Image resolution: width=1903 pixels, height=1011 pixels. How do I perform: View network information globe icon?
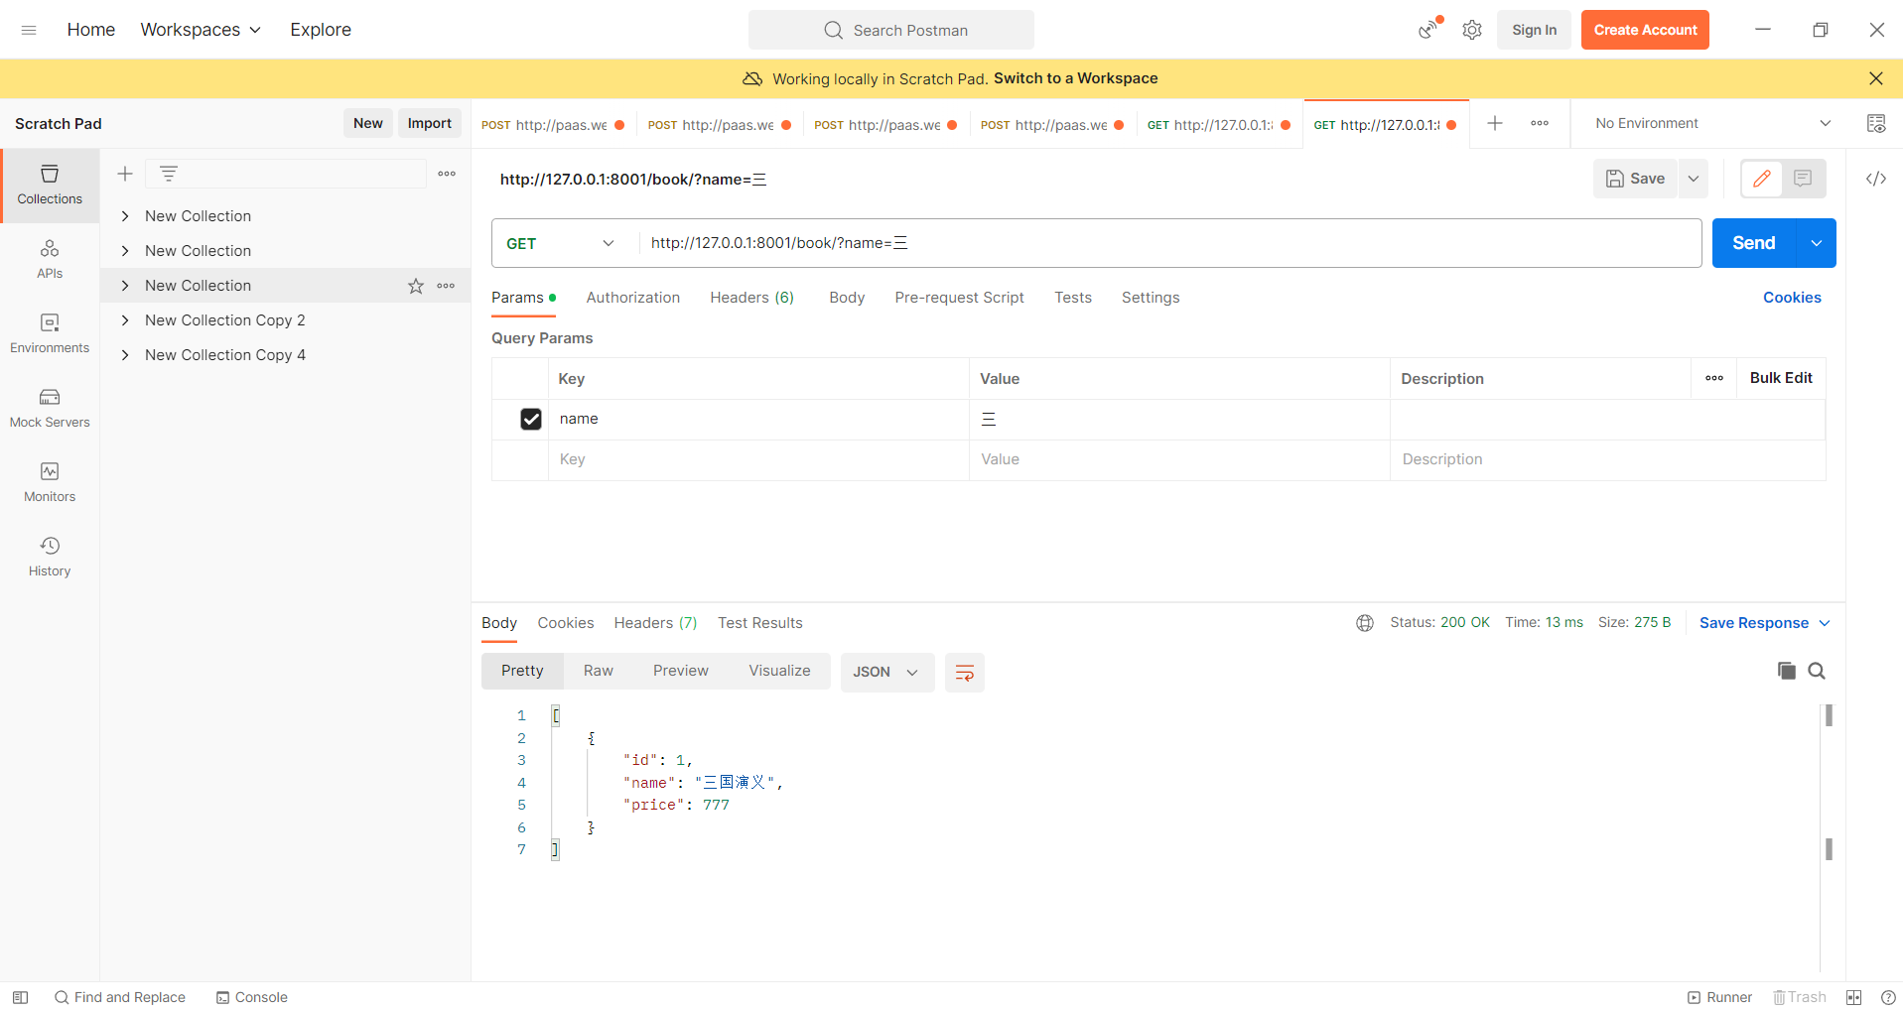pos(1365,623)
